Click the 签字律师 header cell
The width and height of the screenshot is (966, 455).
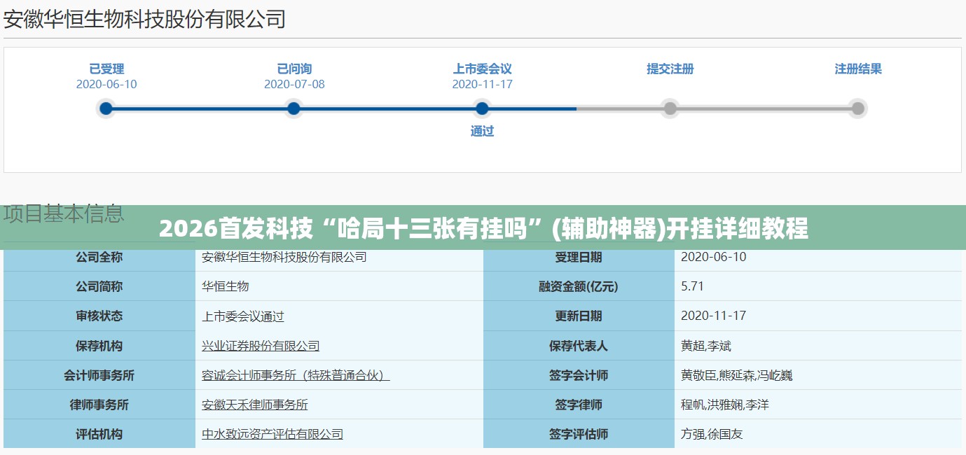click(579, 405)
